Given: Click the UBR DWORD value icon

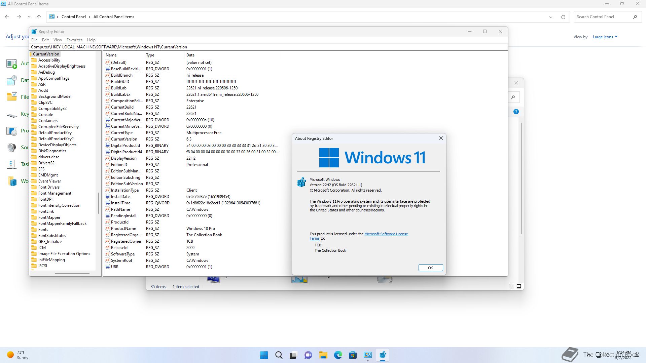Looking at the screenshot, I should (x=108, y=267).
